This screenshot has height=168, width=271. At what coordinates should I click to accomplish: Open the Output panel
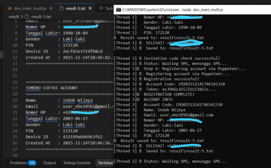coord(50,163)
